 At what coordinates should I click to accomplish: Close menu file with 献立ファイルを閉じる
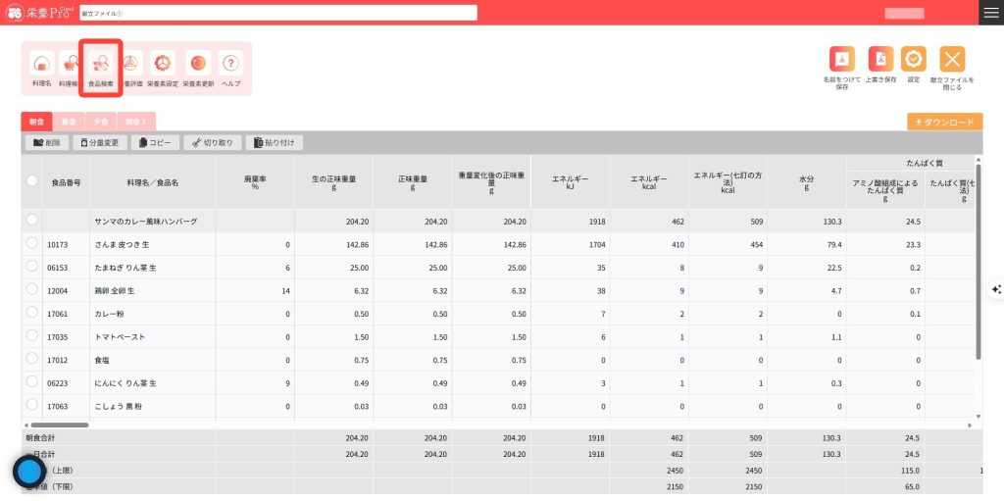(952, 60)
